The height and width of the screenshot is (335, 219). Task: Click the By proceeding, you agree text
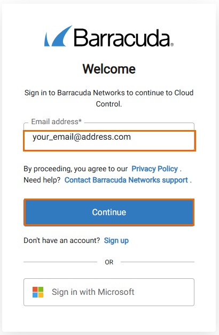pos(75,169)
